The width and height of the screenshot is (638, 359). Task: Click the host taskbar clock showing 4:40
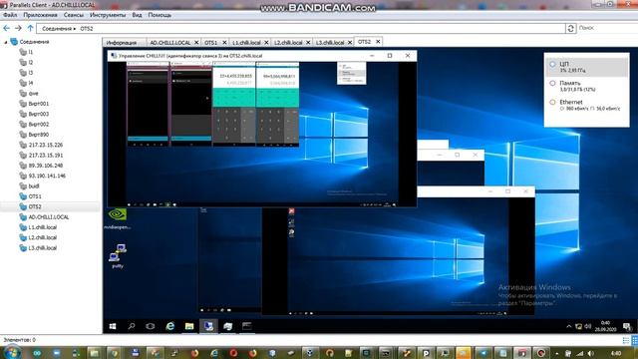click(x=616, y=353)
